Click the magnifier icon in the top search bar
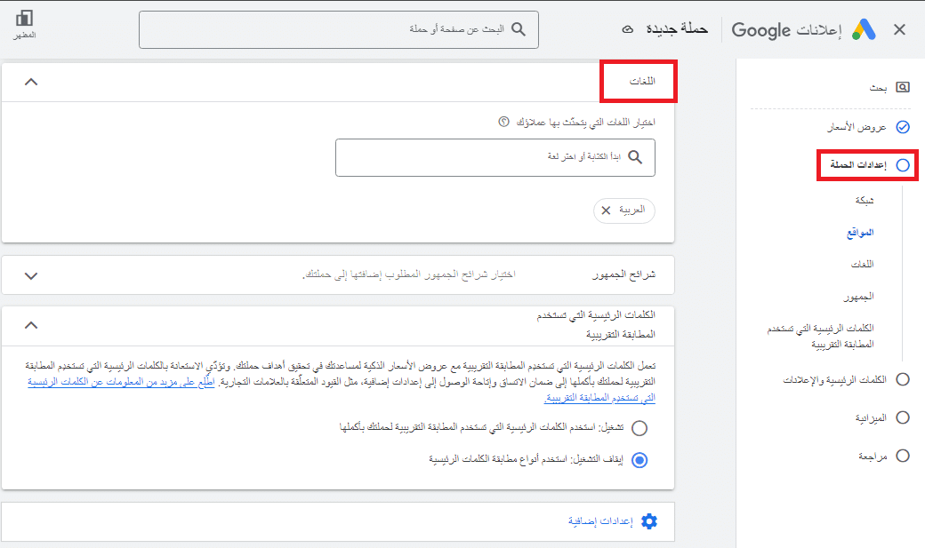Screen dimensions: 925x548 [x=518, y=29]
